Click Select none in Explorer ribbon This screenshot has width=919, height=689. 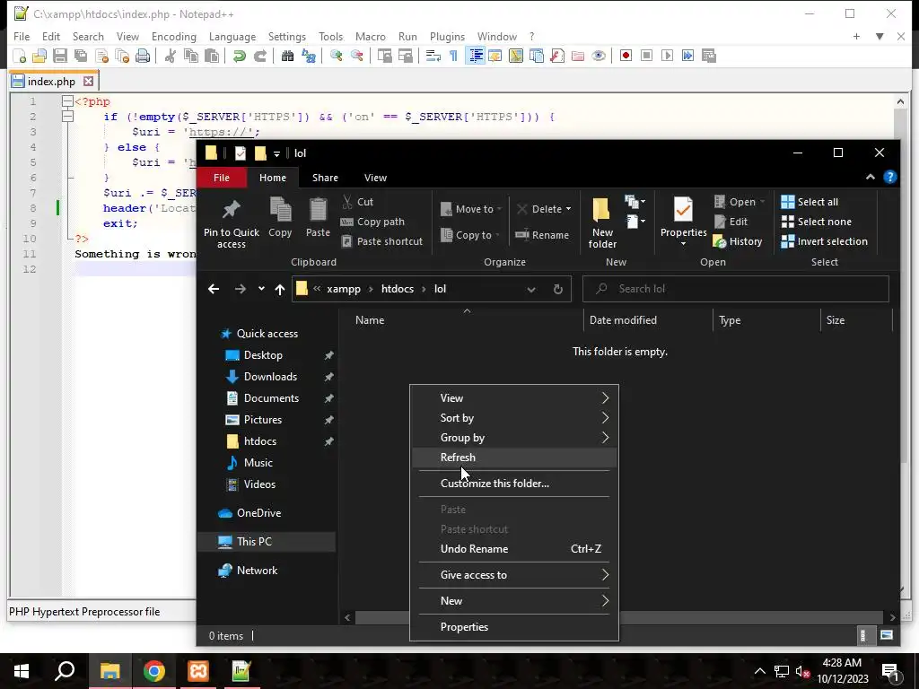click(x=816, y=222)
